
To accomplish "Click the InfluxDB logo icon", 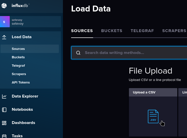I will [4, 6].
